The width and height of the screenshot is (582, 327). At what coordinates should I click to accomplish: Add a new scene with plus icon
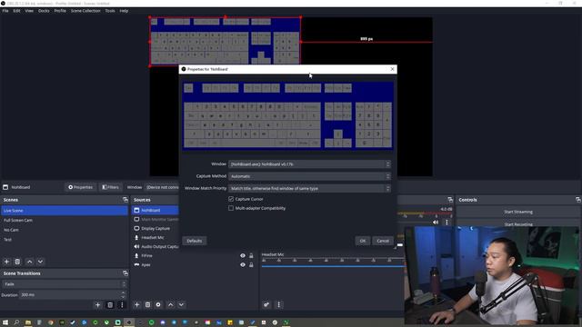coord(6,262)
